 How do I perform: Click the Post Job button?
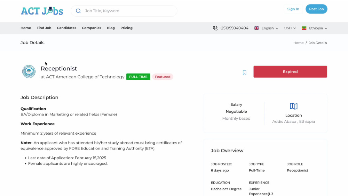[x=316, y=9]
